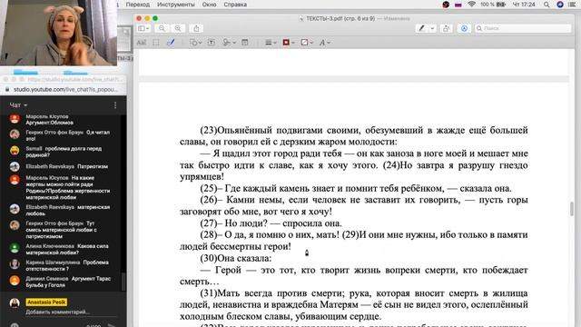Click the PDF document vertical scrollbar
Screen dimensions: 581x327
click(x=572, y=208)
